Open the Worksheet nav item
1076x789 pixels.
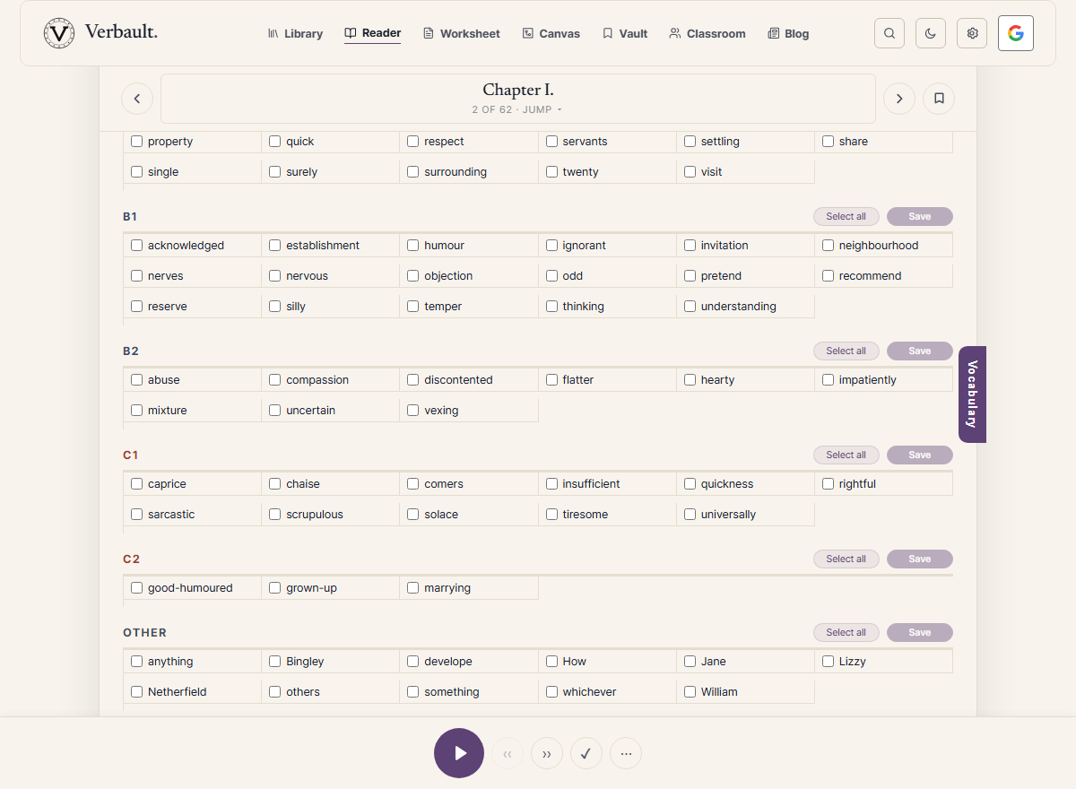coord(461,33)
